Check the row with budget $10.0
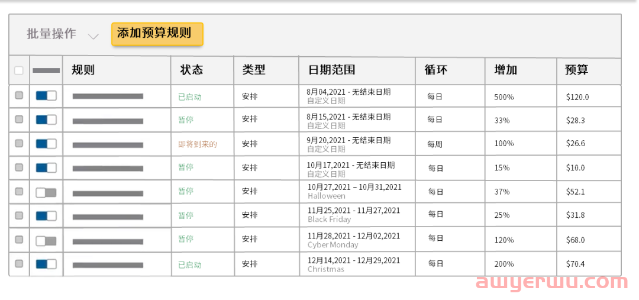The width and height of the screenshot is (639, 300). pos(19,167)
